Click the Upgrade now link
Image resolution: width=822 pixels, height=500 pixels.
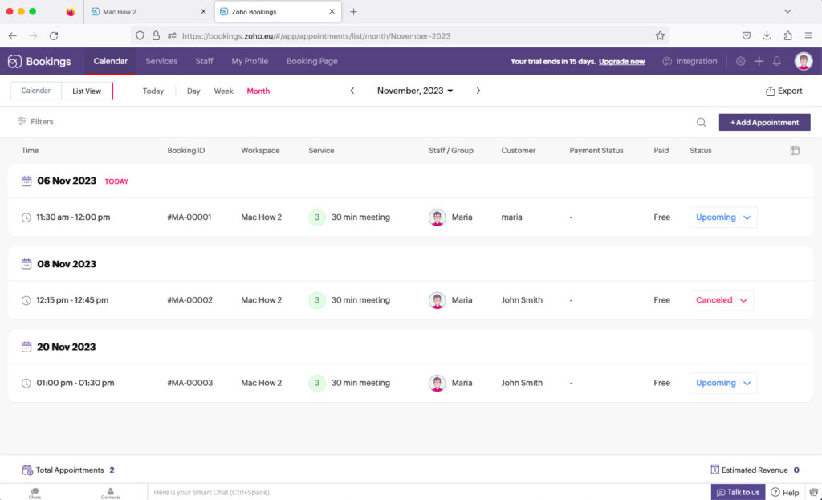[x=621, y=62]
